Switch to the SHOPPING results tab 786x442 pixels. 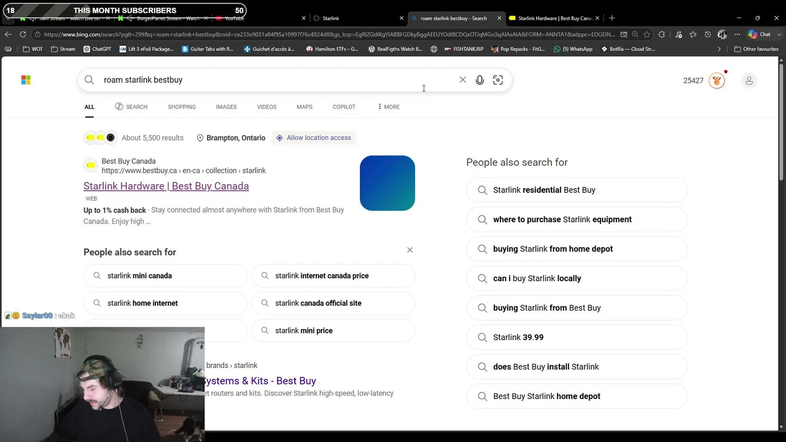coord(182,107)
